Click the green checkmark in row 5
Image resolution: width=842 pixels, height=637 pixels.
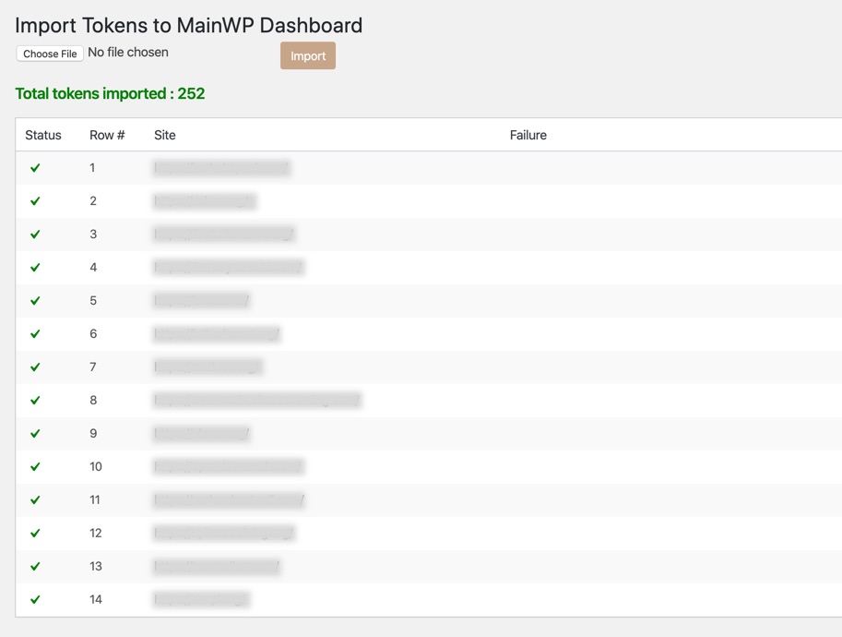tap(35, 300)
